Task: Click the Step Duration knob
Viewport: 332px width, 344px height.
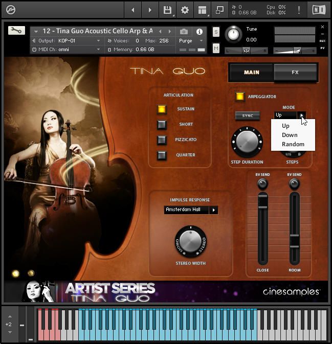Action: coord(247,142)
